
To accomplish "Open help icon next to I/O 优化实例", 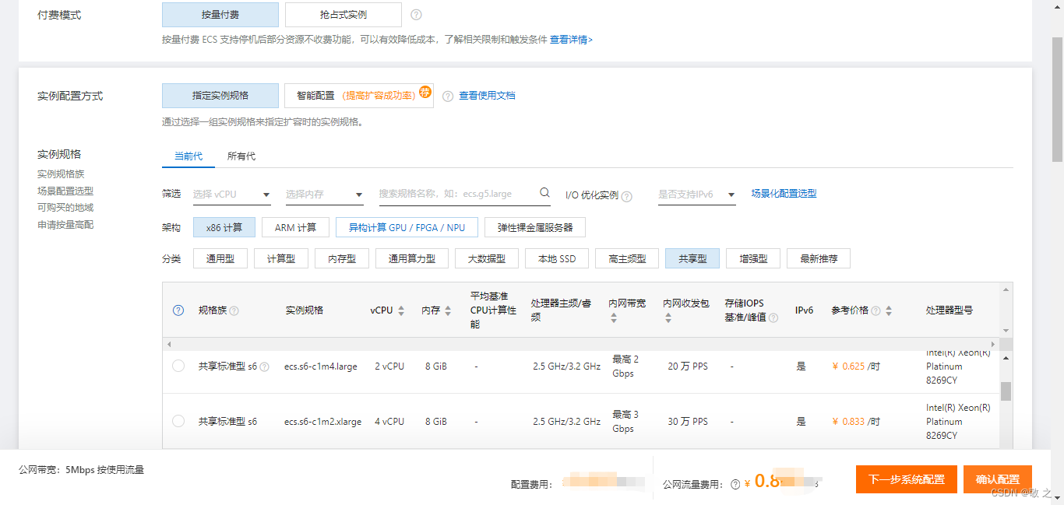I will pyautogui.click(x=627, y=196).
